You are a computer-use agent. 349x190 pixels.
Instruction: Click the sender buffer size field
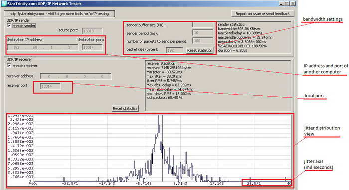[x=203, y=25]
